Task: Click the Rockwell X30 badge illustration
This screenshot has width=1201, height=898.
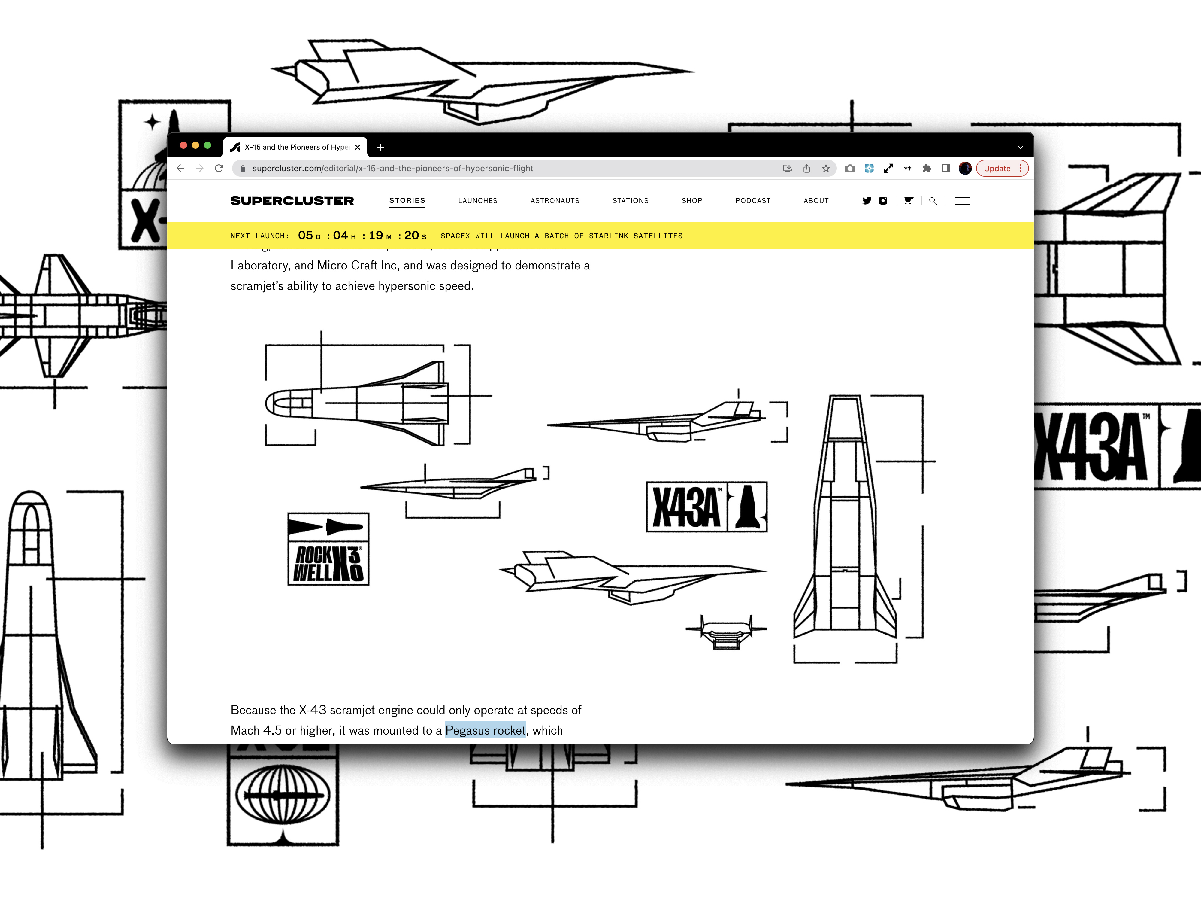Action: tap(328, 549)
